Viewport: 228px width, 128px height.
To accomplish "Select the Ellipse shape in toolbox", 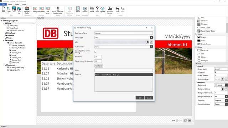I will click(x=202, y=57).
